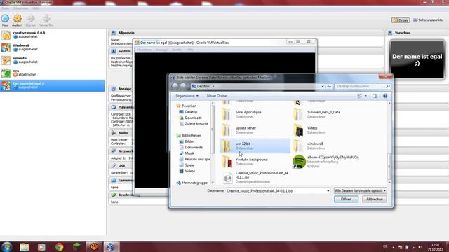Click the Verwerfen down-arrow icon
Image resolution: width=449 pixels, height=252 pixels.
(46, 19)
